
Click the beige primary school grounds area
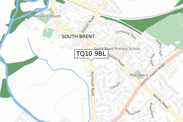click(118, 47)
